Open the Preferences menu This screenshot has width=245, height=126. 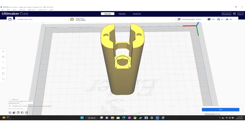point(43,10)
